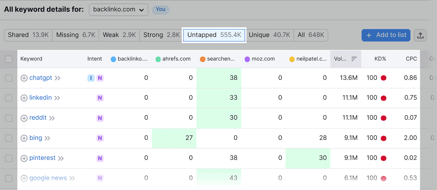Click the Keyword column header
This screenshot has width=437, height=190.
click(31, 59)
